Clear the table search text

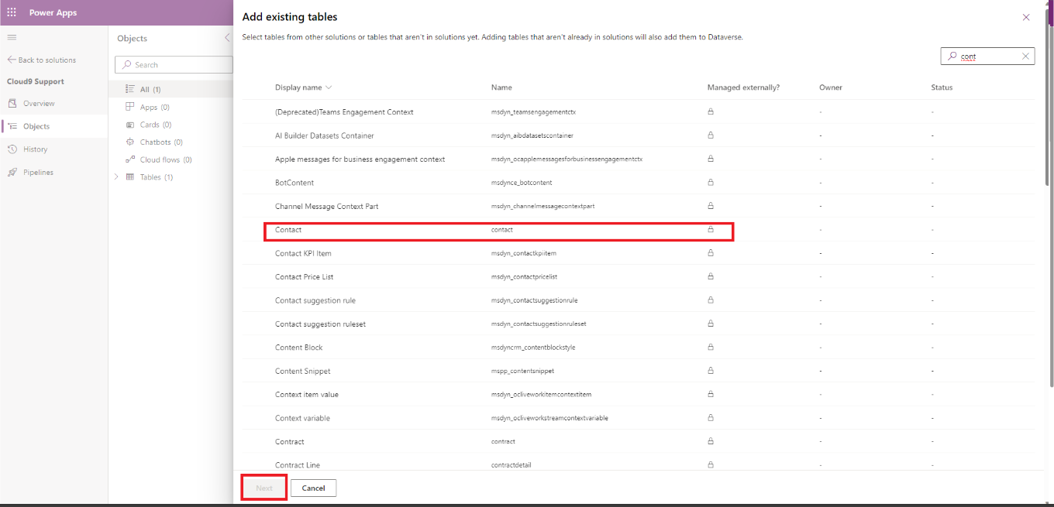pos(1025,57)
